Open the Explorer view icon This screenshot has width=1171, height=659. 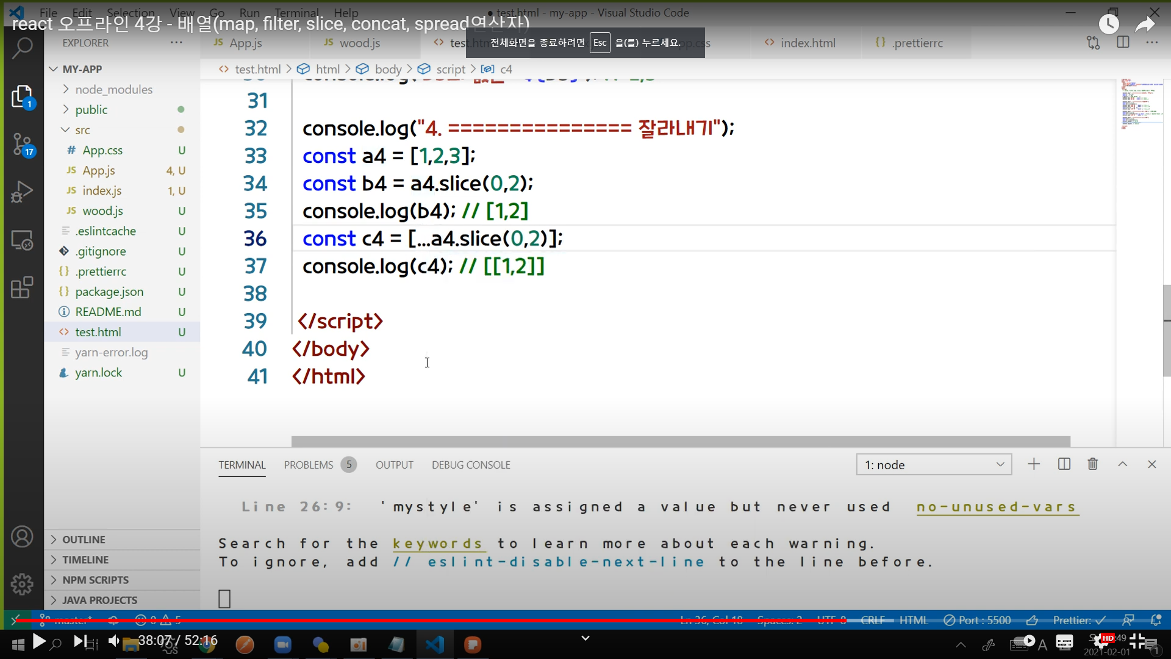pyautogui.click(x=22, y=96)
